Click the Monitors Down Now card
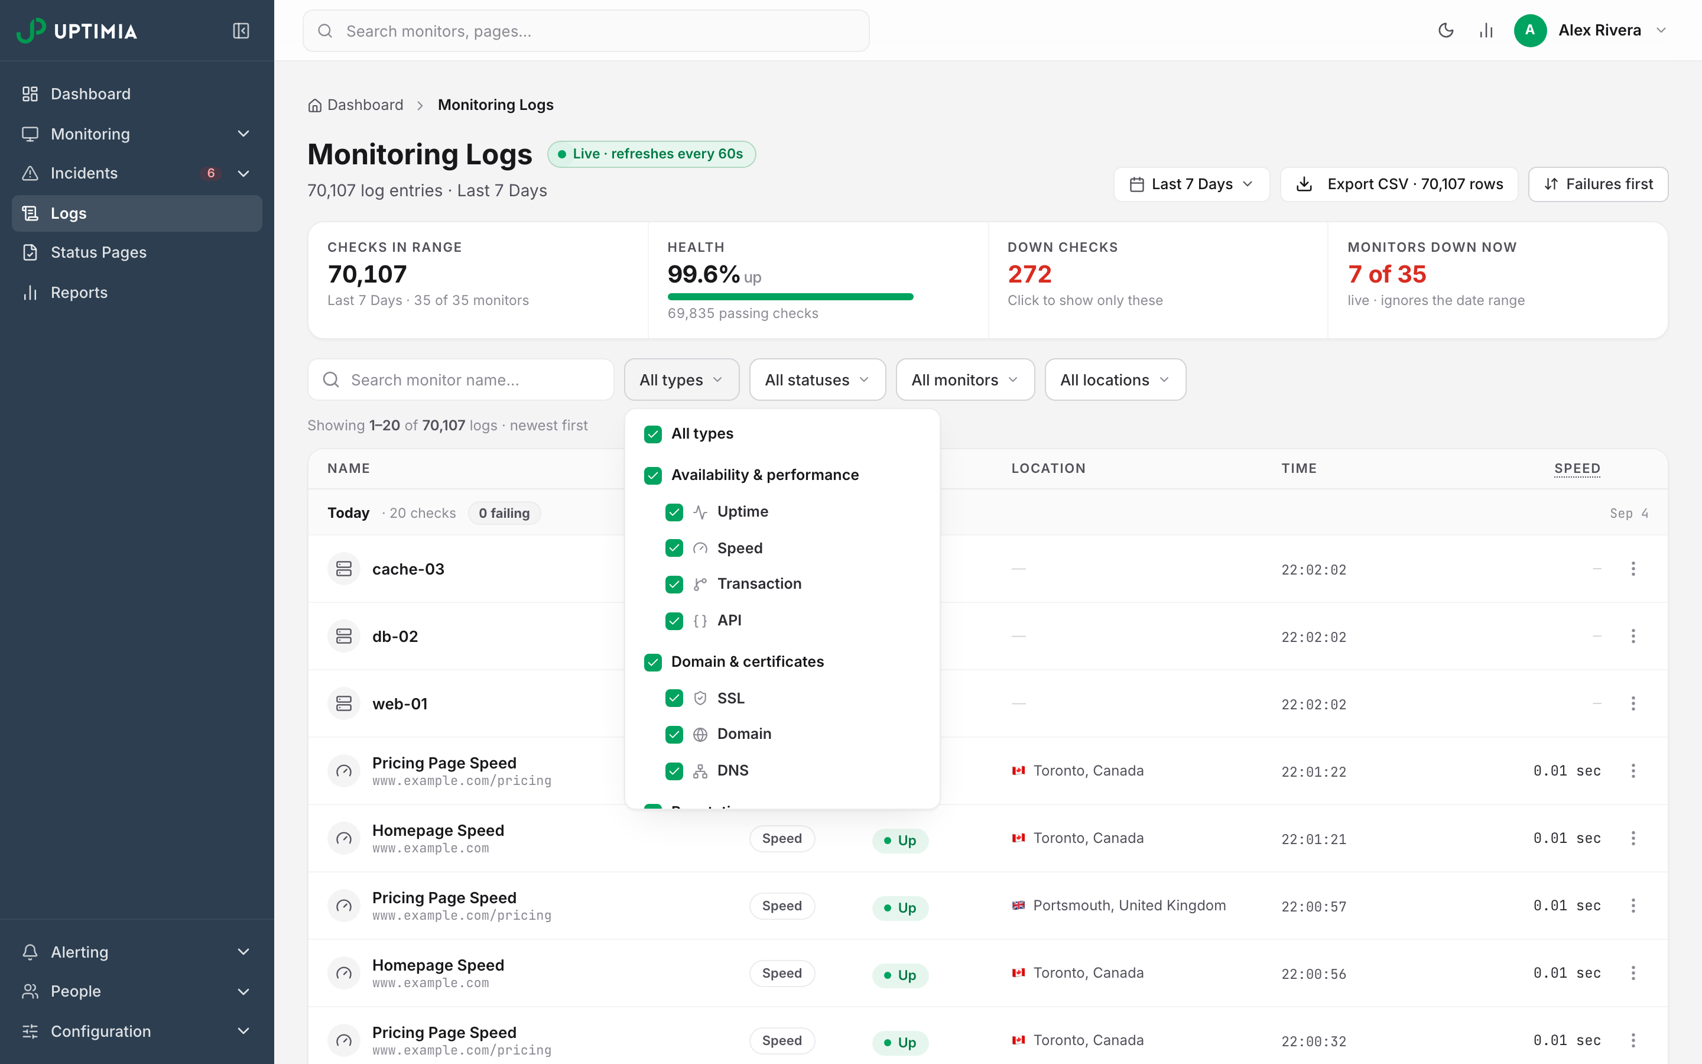The width and height of the screenshot is (1702, 1064). coord(1498,280)
